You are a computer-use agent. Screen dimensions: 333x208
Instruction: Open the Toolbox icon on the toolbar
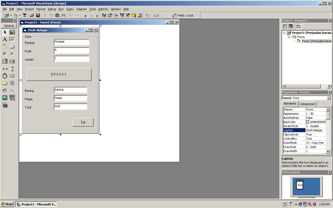pos(127,15)
